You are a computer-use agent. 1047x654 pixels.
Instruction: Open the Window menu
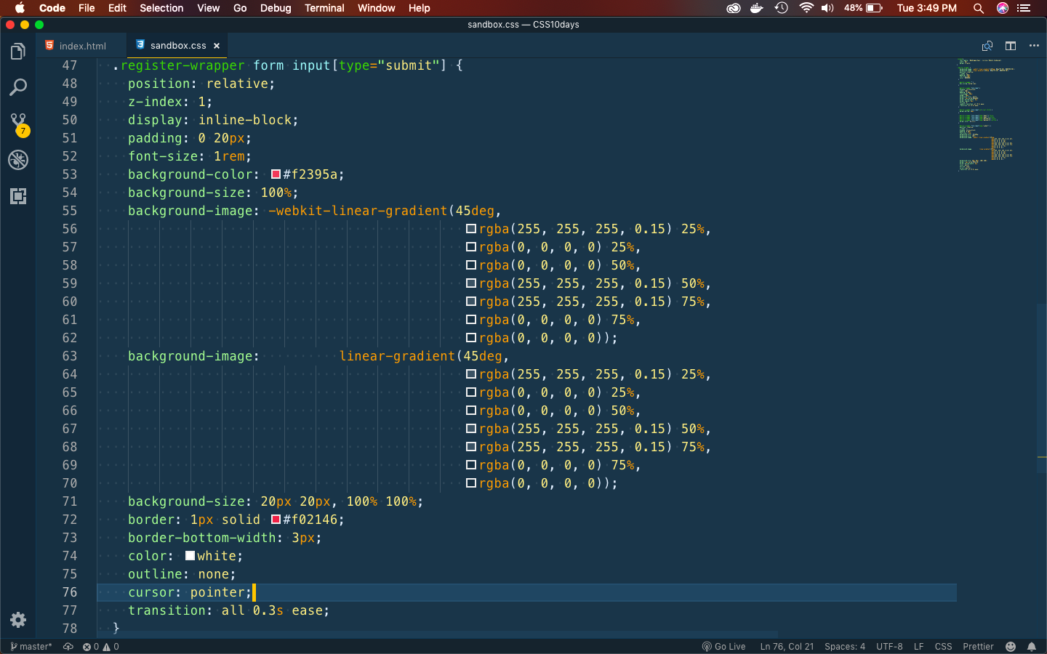(x=376, y=8)
